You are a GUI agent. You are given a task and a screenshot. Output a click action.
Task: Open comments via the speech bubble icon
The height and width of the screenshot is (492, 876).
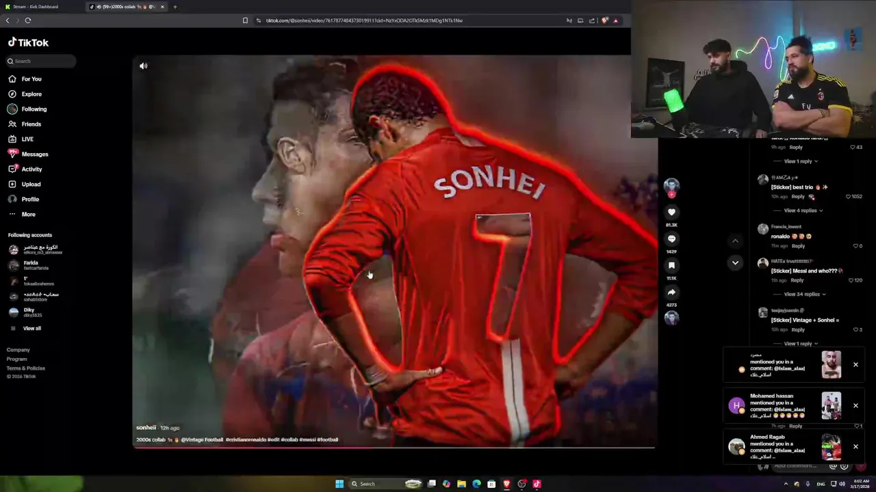point(671,239)
